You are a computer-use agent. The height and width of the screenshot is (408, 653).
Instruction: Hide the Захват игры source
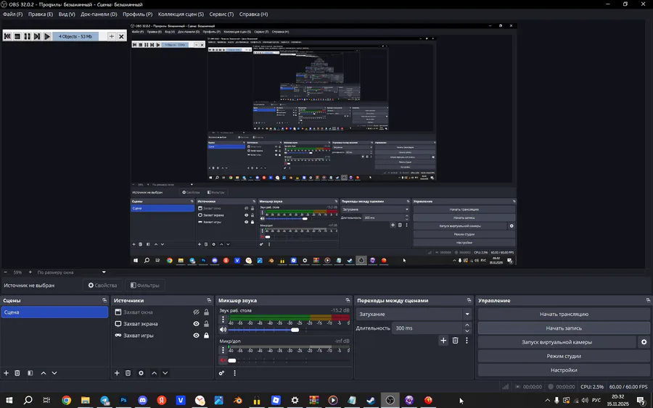point(196,336)
